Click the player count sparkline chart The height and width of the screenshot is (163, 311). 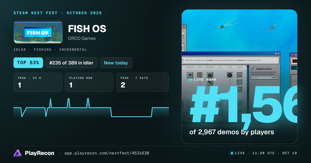click(91, 108)
